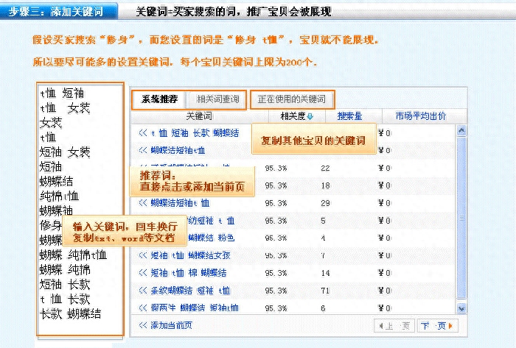Image resolution: width=516 pixels, height=348 pixels.
Task: Open the 正在使用的关键词 tab
Action: point(292,99)
